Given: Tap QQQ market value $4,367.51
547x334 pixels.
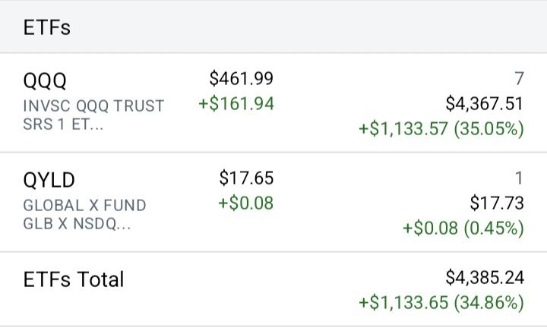Looking at the screenshot, I should coord(485,104).
